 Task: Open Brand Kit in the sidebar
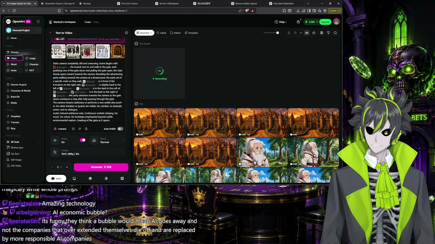point(15,97)
